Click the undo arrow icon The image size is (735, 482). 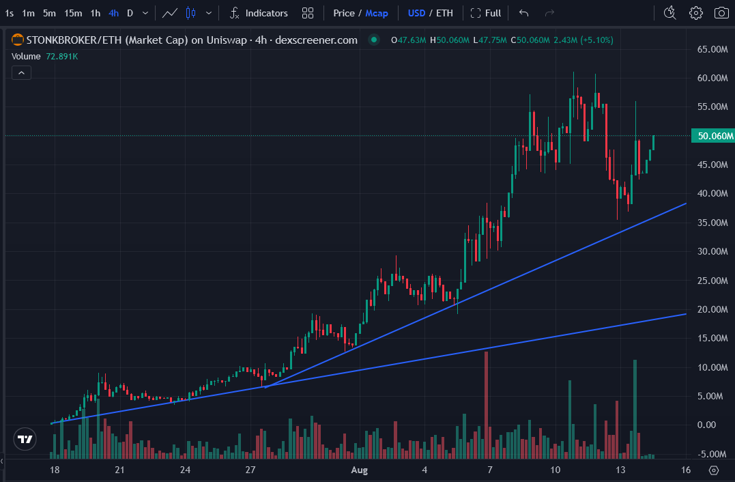524,13
